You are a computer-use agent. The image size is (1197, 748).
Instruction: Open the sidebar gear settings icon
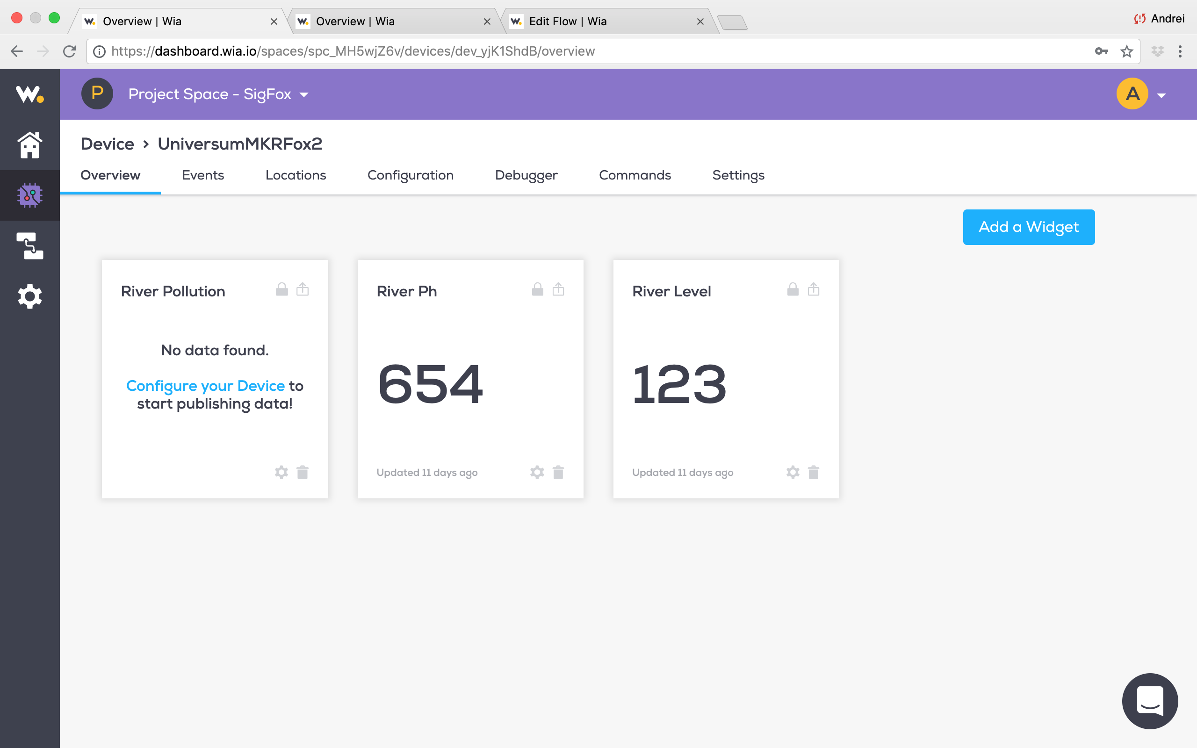point(29,296)
